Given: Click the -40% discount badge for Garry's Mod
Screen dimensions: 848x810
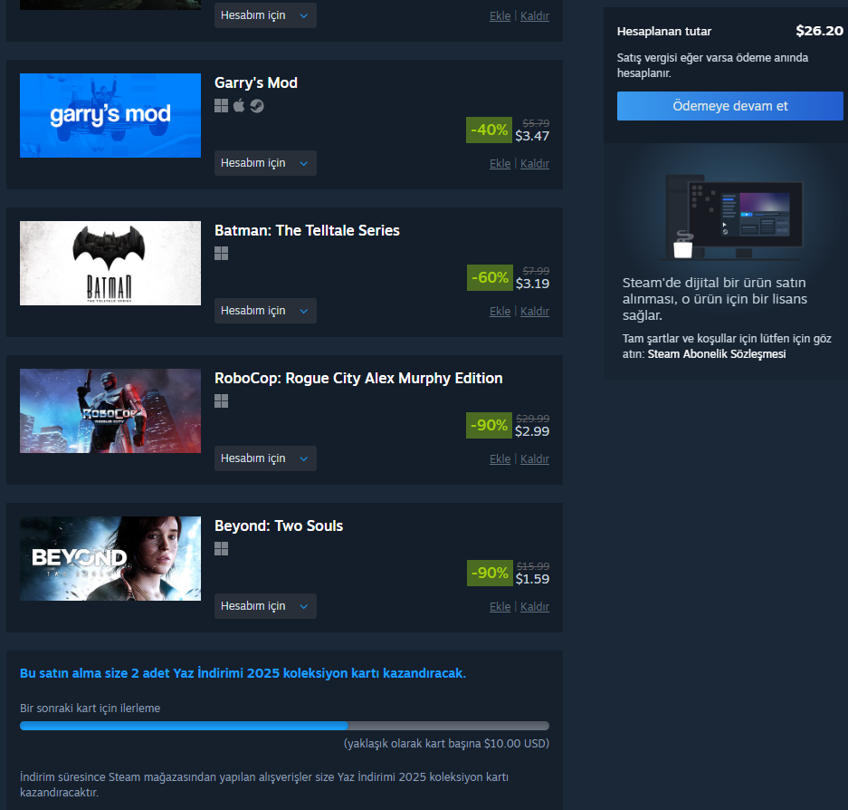Looking at the screenshot, I should pos(489,130).
